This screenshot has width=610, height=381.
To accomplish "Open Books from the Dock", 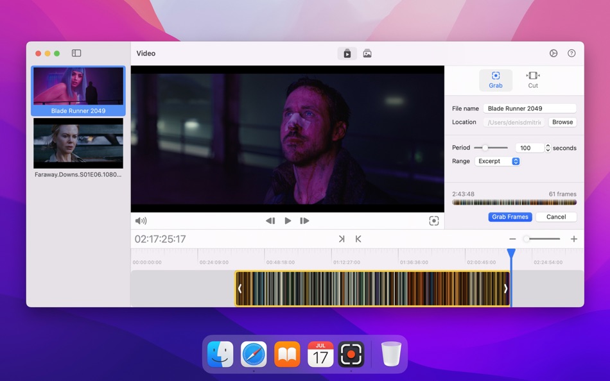I will tap(287, 354).
